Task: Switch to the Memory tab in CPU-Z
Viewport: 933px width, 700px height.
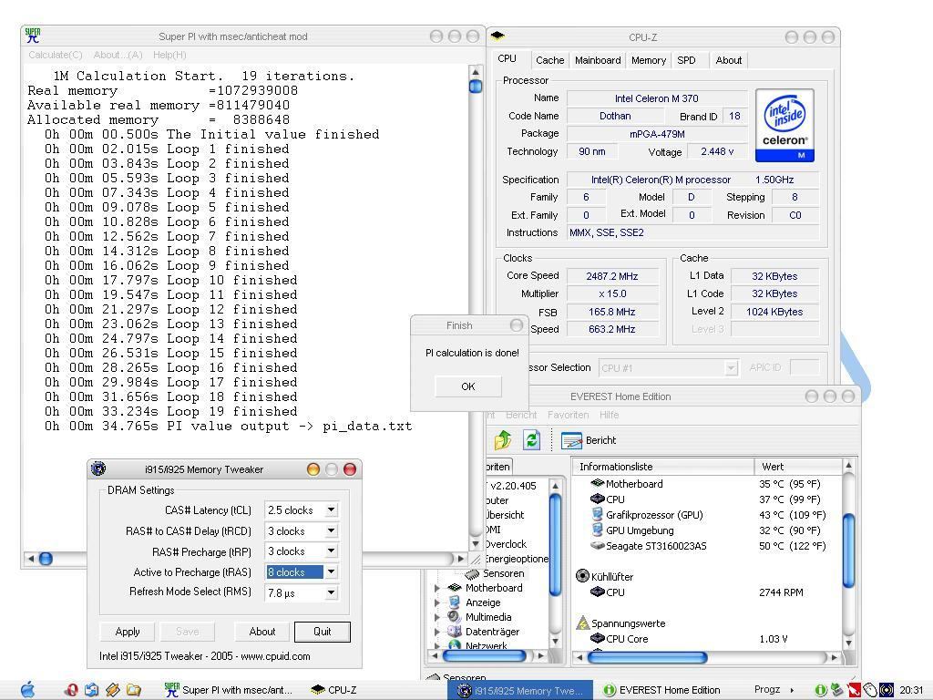Action: click(648, 60)
